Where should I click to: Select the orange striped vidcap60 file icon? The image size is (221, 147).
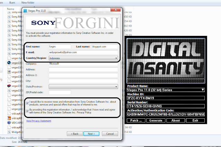point(9,118)
